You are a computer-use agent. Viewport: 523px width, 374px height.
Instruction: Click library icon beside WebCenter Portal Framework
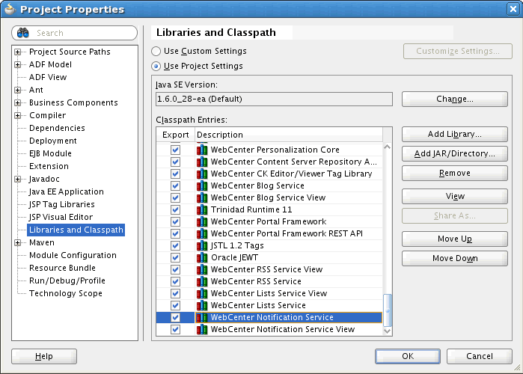point(202,221)
